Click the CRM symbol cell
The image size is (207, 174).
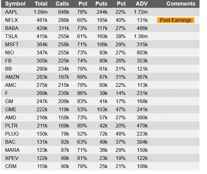point(11,166)
